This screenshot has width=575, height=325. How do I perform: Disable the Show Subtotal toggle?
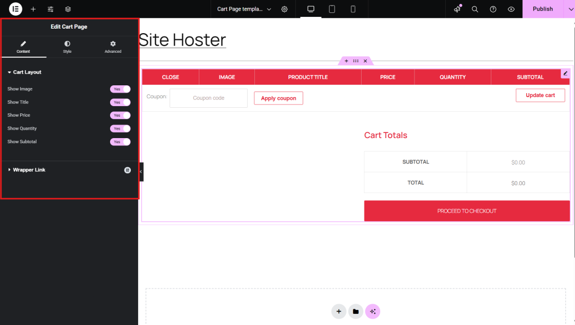click(x=120, y=141)
